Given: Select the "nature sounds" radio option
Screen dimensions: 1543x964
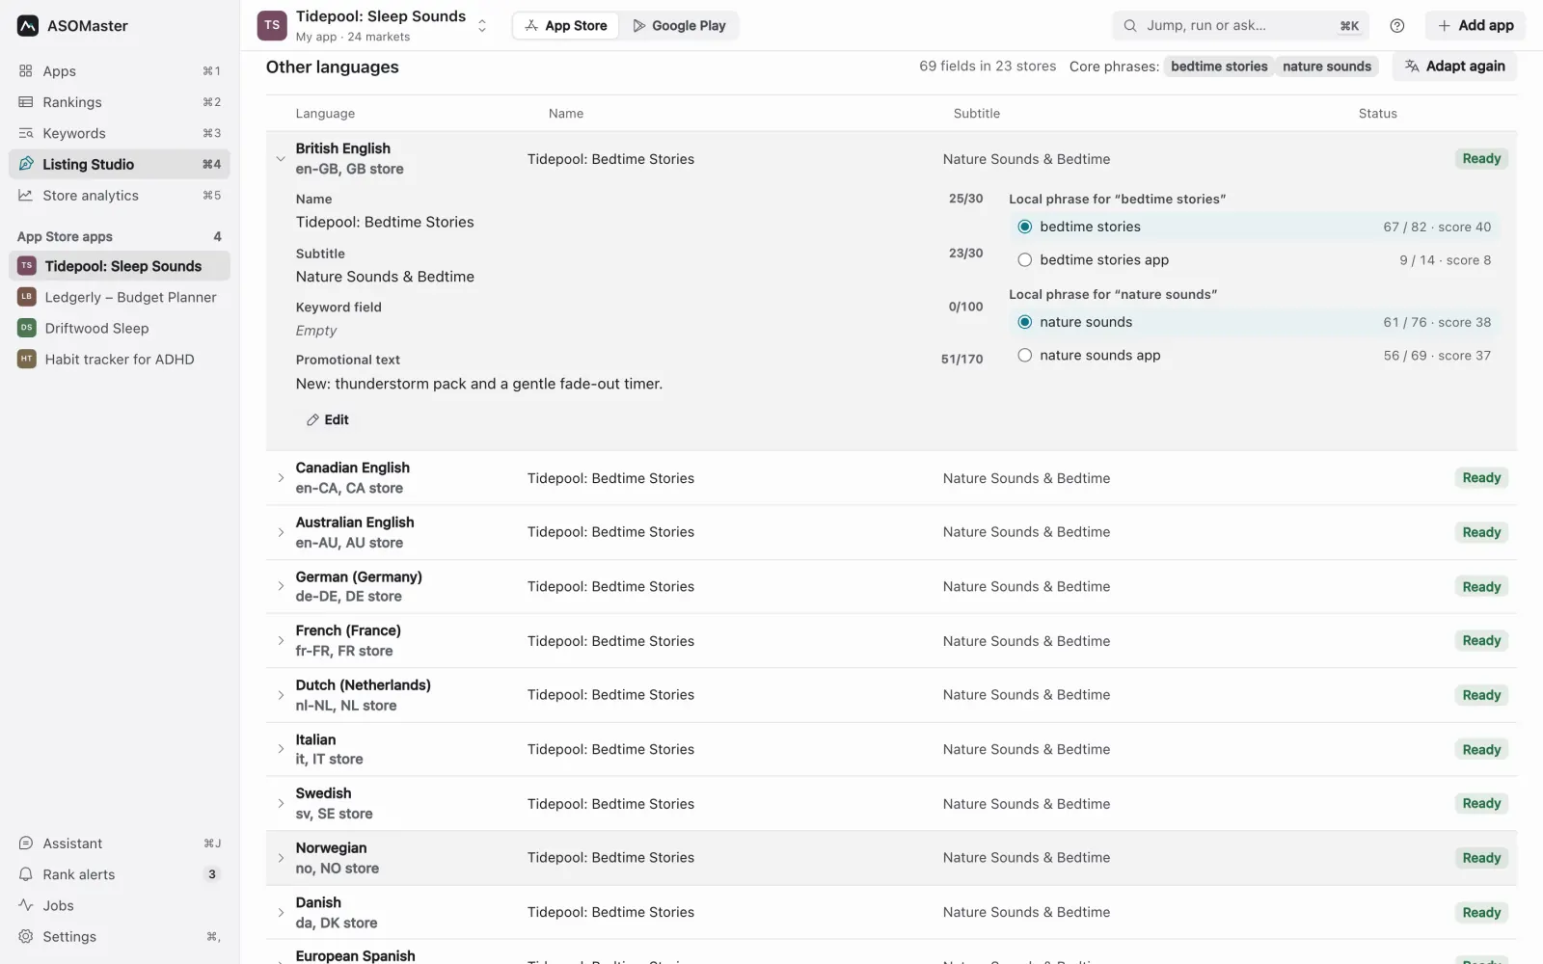Looking at the screenshot, I should (x=1025, y=322).
